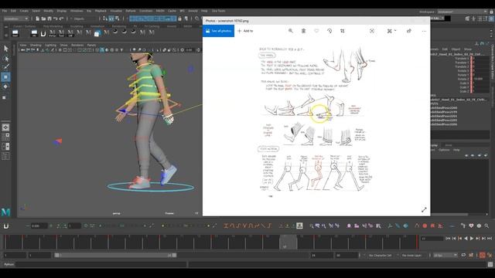Play the animation backwards
This screenshot has height=278, width=495.
pos(466,239)
